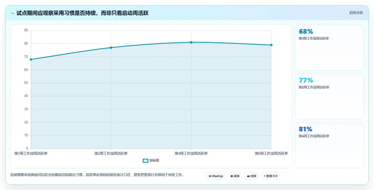Viewport: 374px width, 190px height.
Task: Click the card caption 第2周工作项周活跃率 under 77%
Action: click(314, 87)
